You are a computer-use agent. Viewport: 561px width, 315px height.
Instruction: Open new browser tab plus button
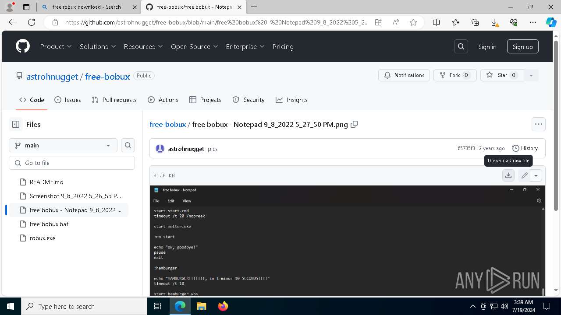(x=254, y=7)
